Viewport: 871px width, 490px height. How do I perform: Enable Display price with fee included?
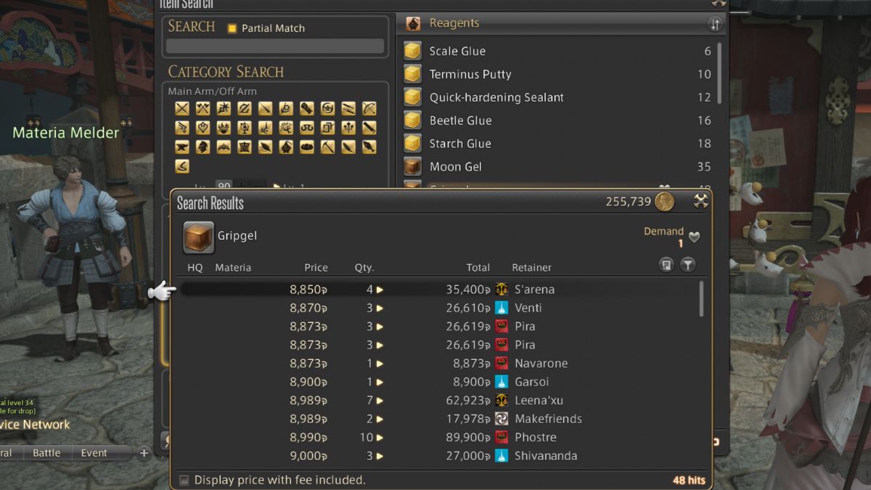click(x=184, y=480)
